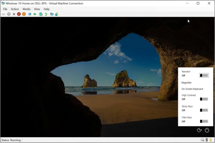
Task: Click the keyboard status icon in the status bar
Action: 202,140
